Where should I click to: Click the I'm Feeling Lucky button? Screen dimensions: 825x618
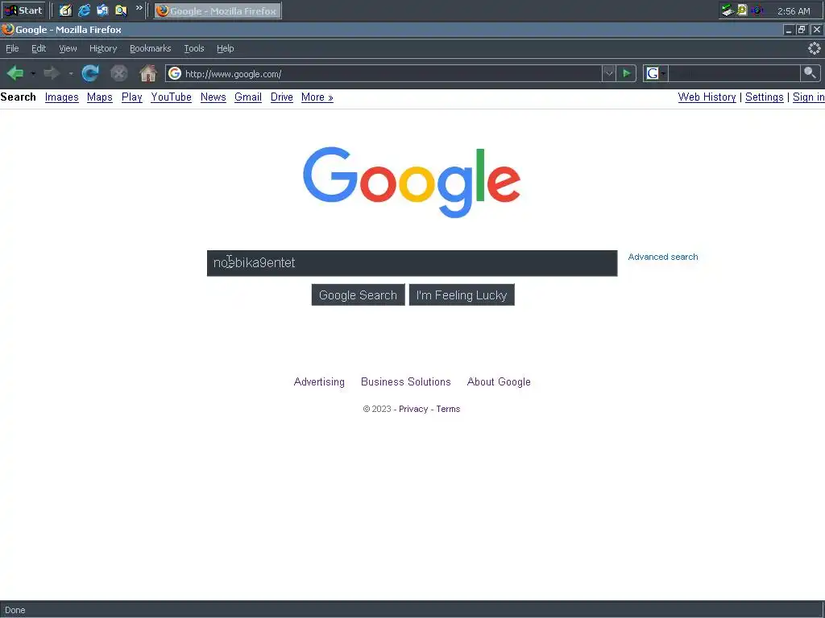462,295
